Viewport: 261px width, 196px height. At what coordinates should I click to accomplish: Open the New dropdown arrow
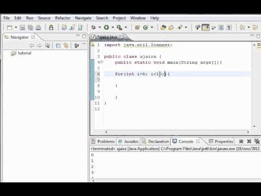pos(16,28)
